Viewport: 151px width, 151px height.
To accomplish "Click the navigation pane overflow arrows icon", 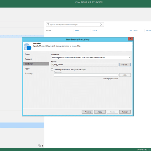I will click(43, 146).
